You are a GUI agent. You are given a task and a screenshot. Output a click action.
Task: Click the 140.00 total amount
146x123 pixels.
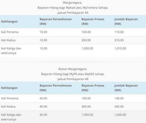[x=119, y=98]
